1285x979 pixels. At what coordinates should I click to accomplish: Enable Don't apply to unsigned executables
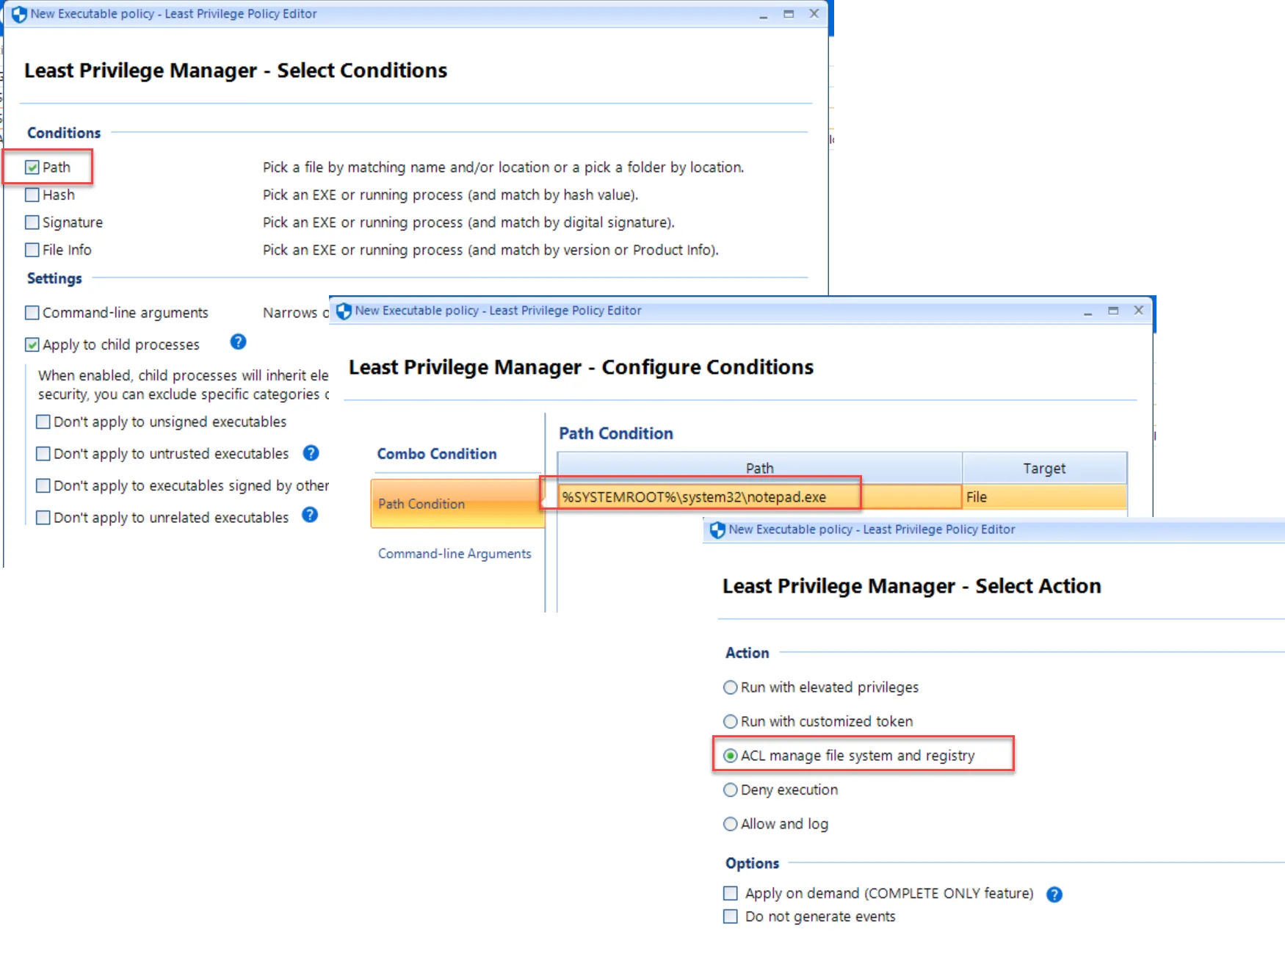(x=43, y=421)
